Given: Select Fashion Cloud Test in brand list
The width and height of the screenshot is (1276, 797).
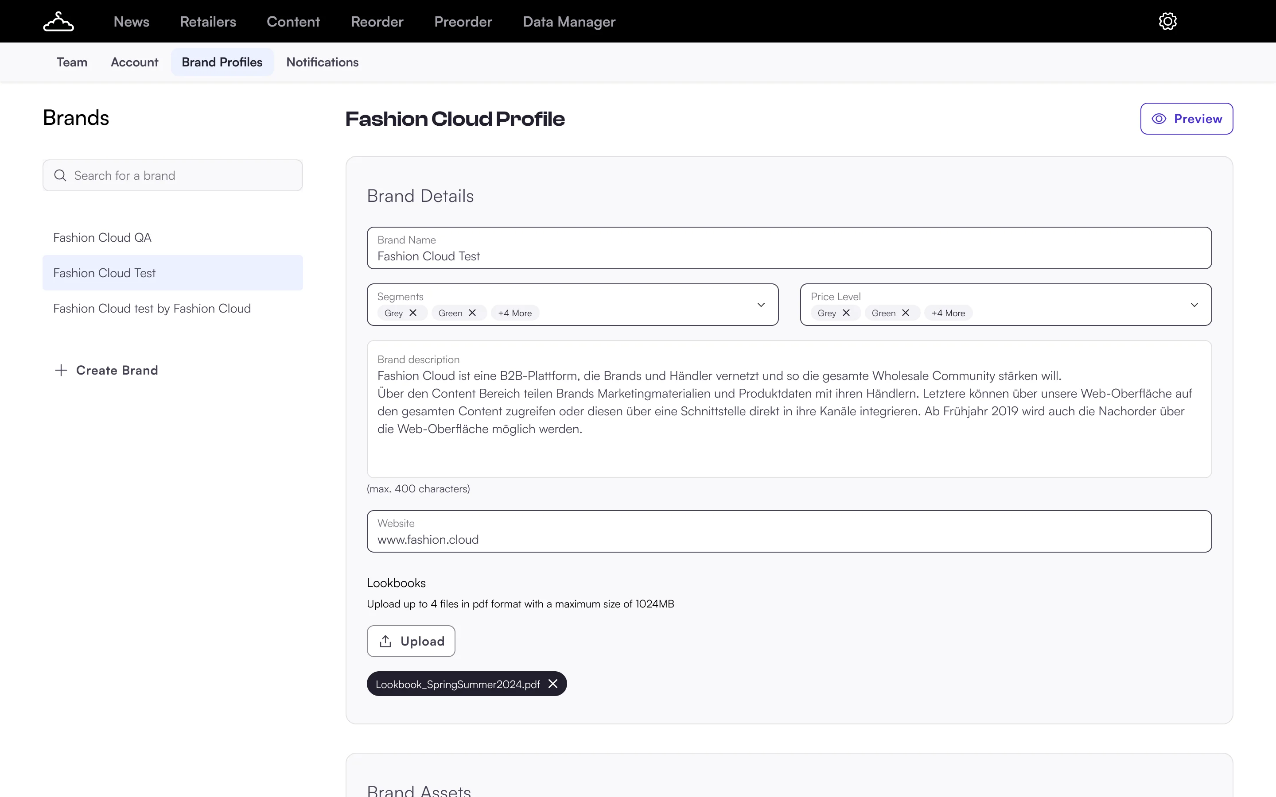Looking at the screenshot, I should 172,273.
